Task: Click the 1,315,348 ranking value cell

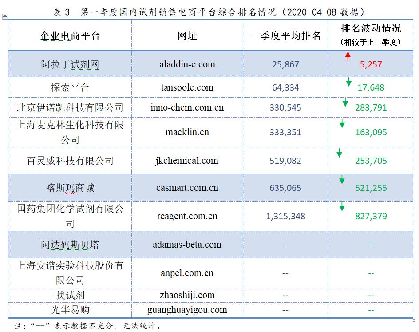Action: [x=285, y=216]
